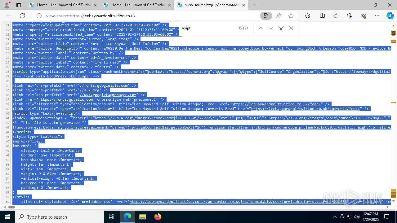Click the closing </script> tag on line 44
The image size is (397, 223).
click(x=22, y=132)
